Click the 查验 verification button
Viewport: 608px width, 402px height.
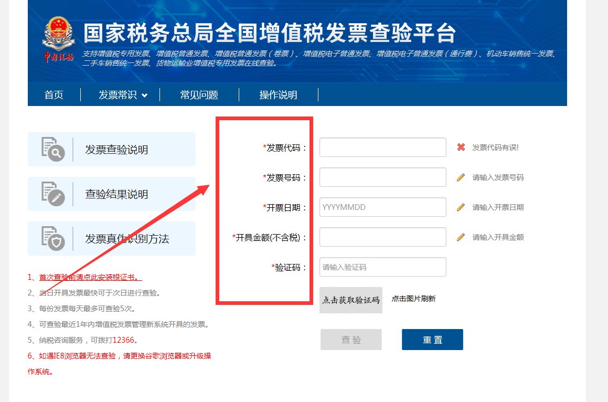351,339
